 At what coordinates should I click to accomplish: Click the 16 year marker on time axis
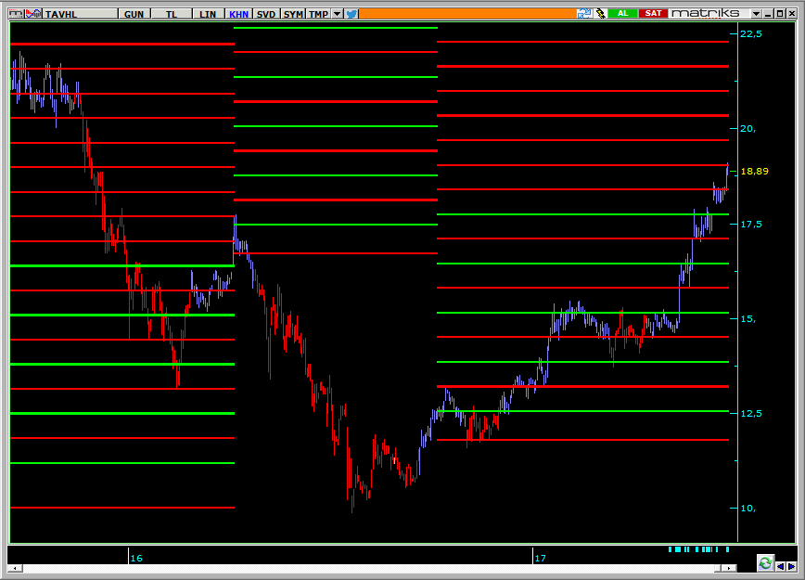(x=136, y=558)
